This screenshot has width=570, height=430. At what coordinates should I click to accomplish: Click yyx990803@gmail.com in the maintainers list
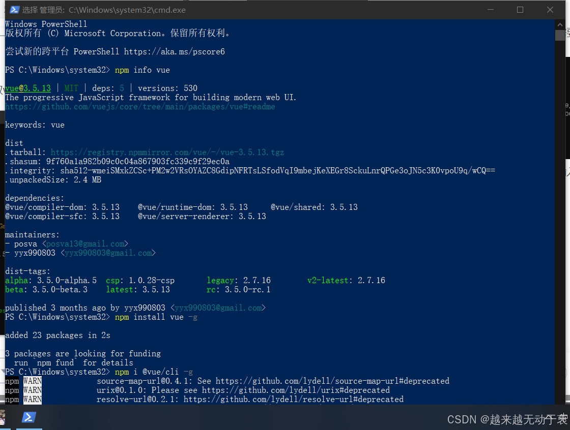coord(108,253)
